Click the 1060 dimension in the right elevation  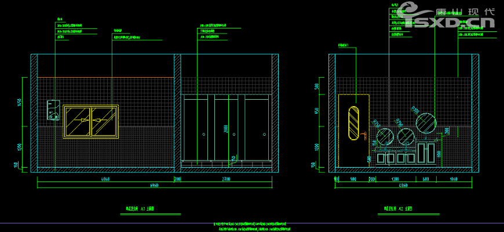pyautogui.click(x=454, y=179)
